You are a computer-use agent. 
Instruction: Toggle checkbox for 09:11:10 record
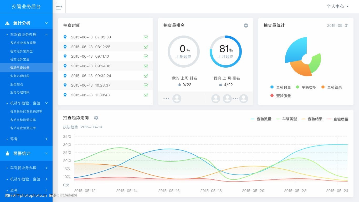coord(146,56)
